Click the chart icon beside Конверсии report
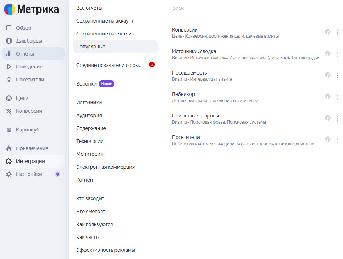This screenshot has width=343, height=259. click(328, 32)
